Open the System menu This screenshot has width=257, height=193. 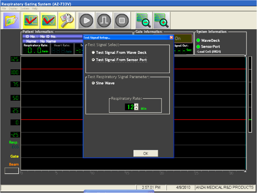tap(25, 8)
